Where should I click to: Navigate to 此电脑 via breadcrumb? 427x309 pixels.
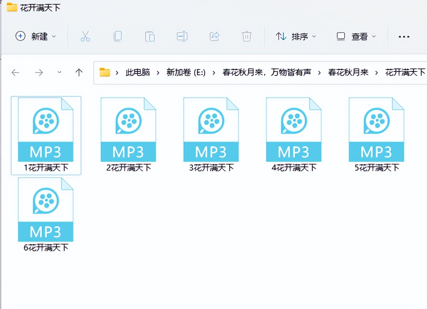click(x=138, y=73)
